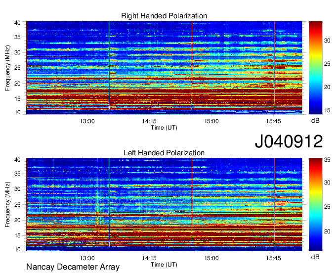Click the top plot's color scale bar
336x273 pixels.
pyautogui.click(x=315, y=68)
